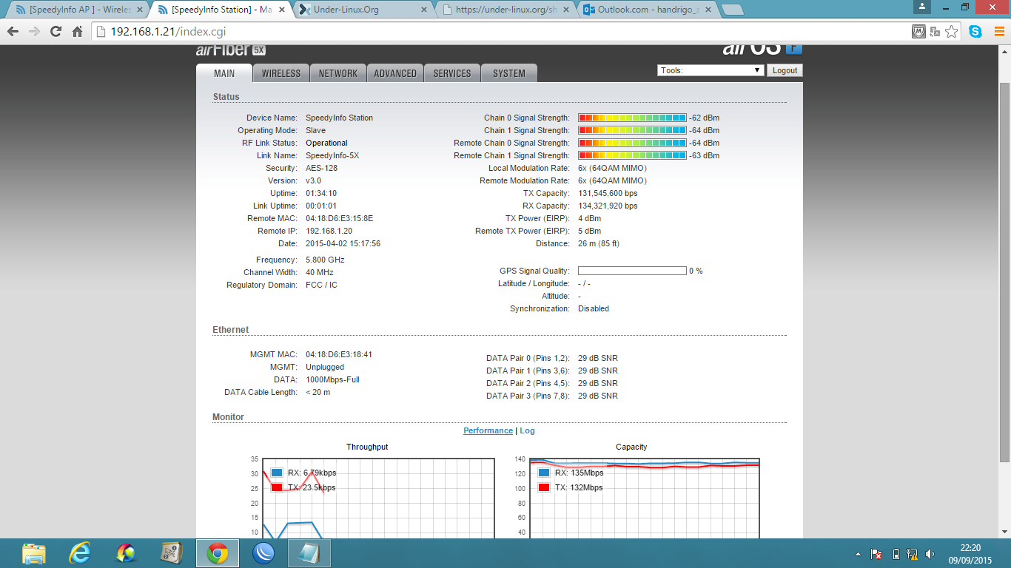Image resolution: width=1011 pixels, height=568 pixels.
Task: Open the SERVICES tab
Action: tap(452, 73)
